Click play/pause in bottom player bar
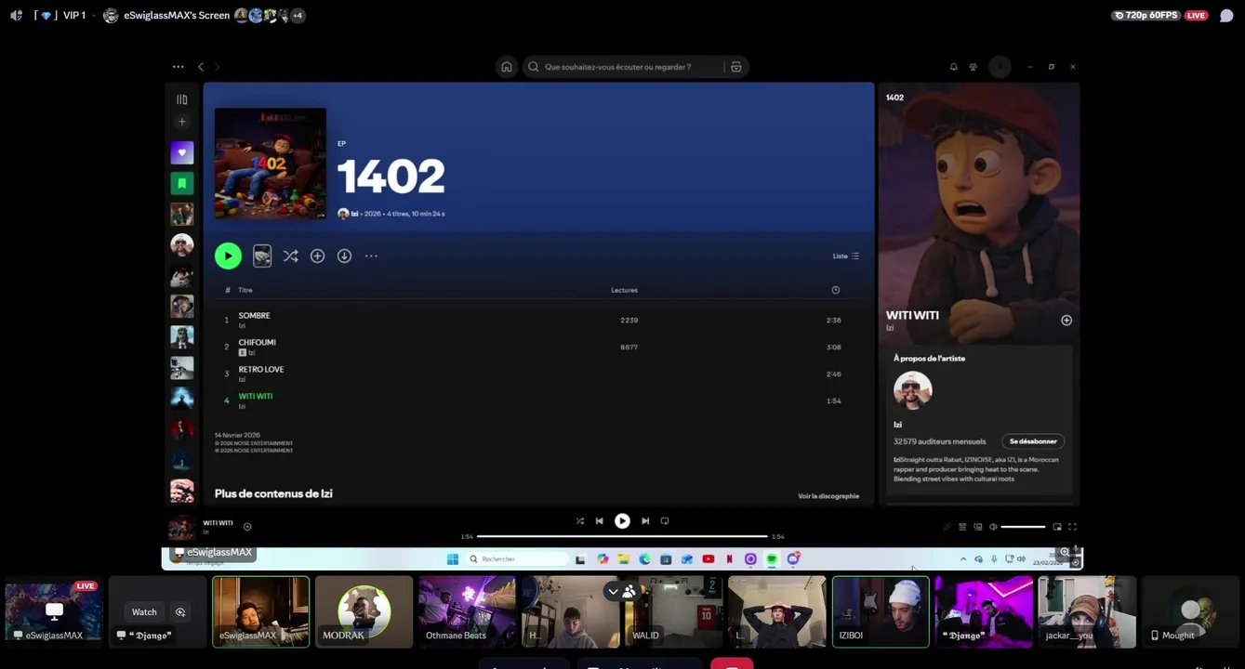Viewport: 1245px width, 669px height. 622,521
